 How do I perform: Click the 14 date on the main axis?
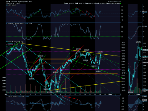coord(51,94)
